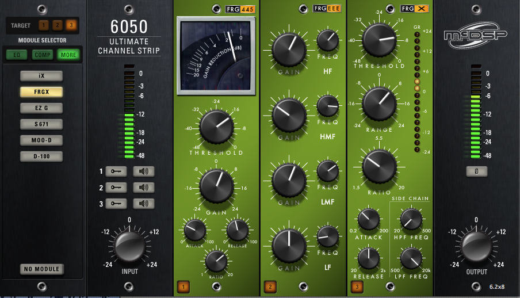Click the LF FREQ knob

click(328, 236)
